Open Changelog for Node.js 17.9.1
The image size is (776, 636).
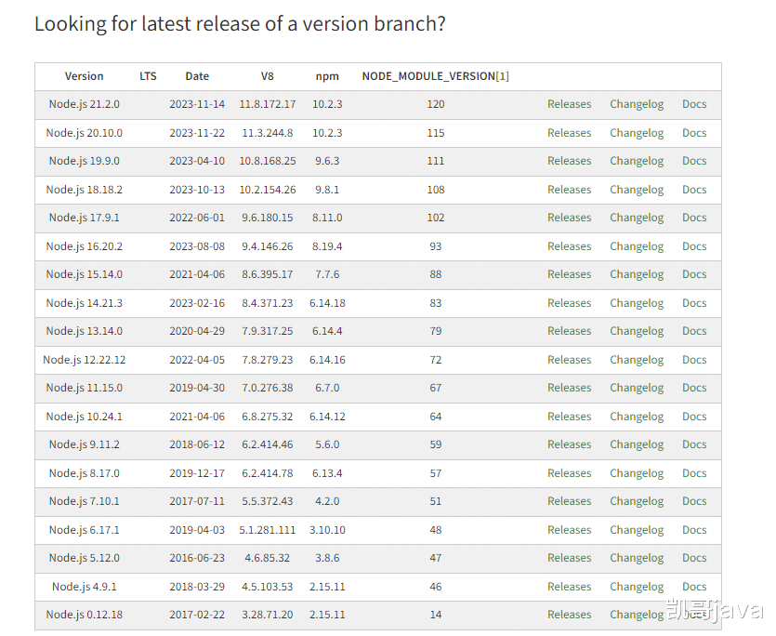click(637, 218)
